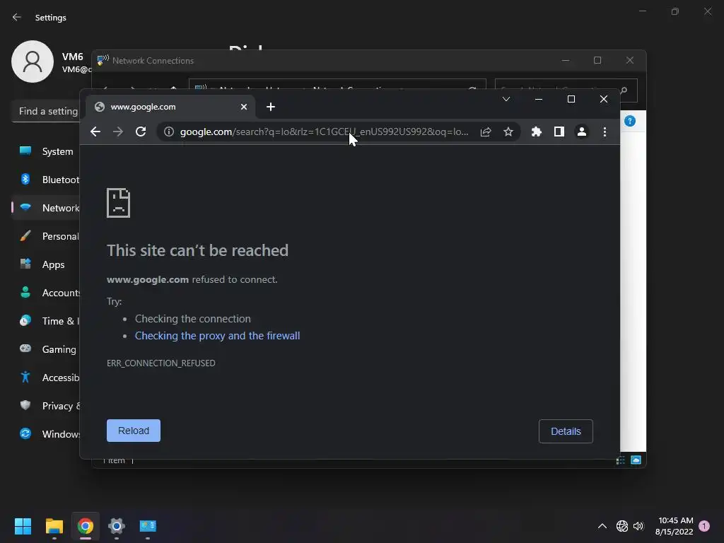Reload the page using toolbar refresh icon
Screen dimensions: 724x543
point(141,132)
